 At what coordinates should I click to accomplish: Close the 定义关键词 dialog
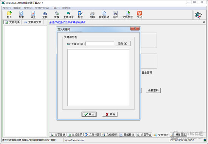click(135, 28)
